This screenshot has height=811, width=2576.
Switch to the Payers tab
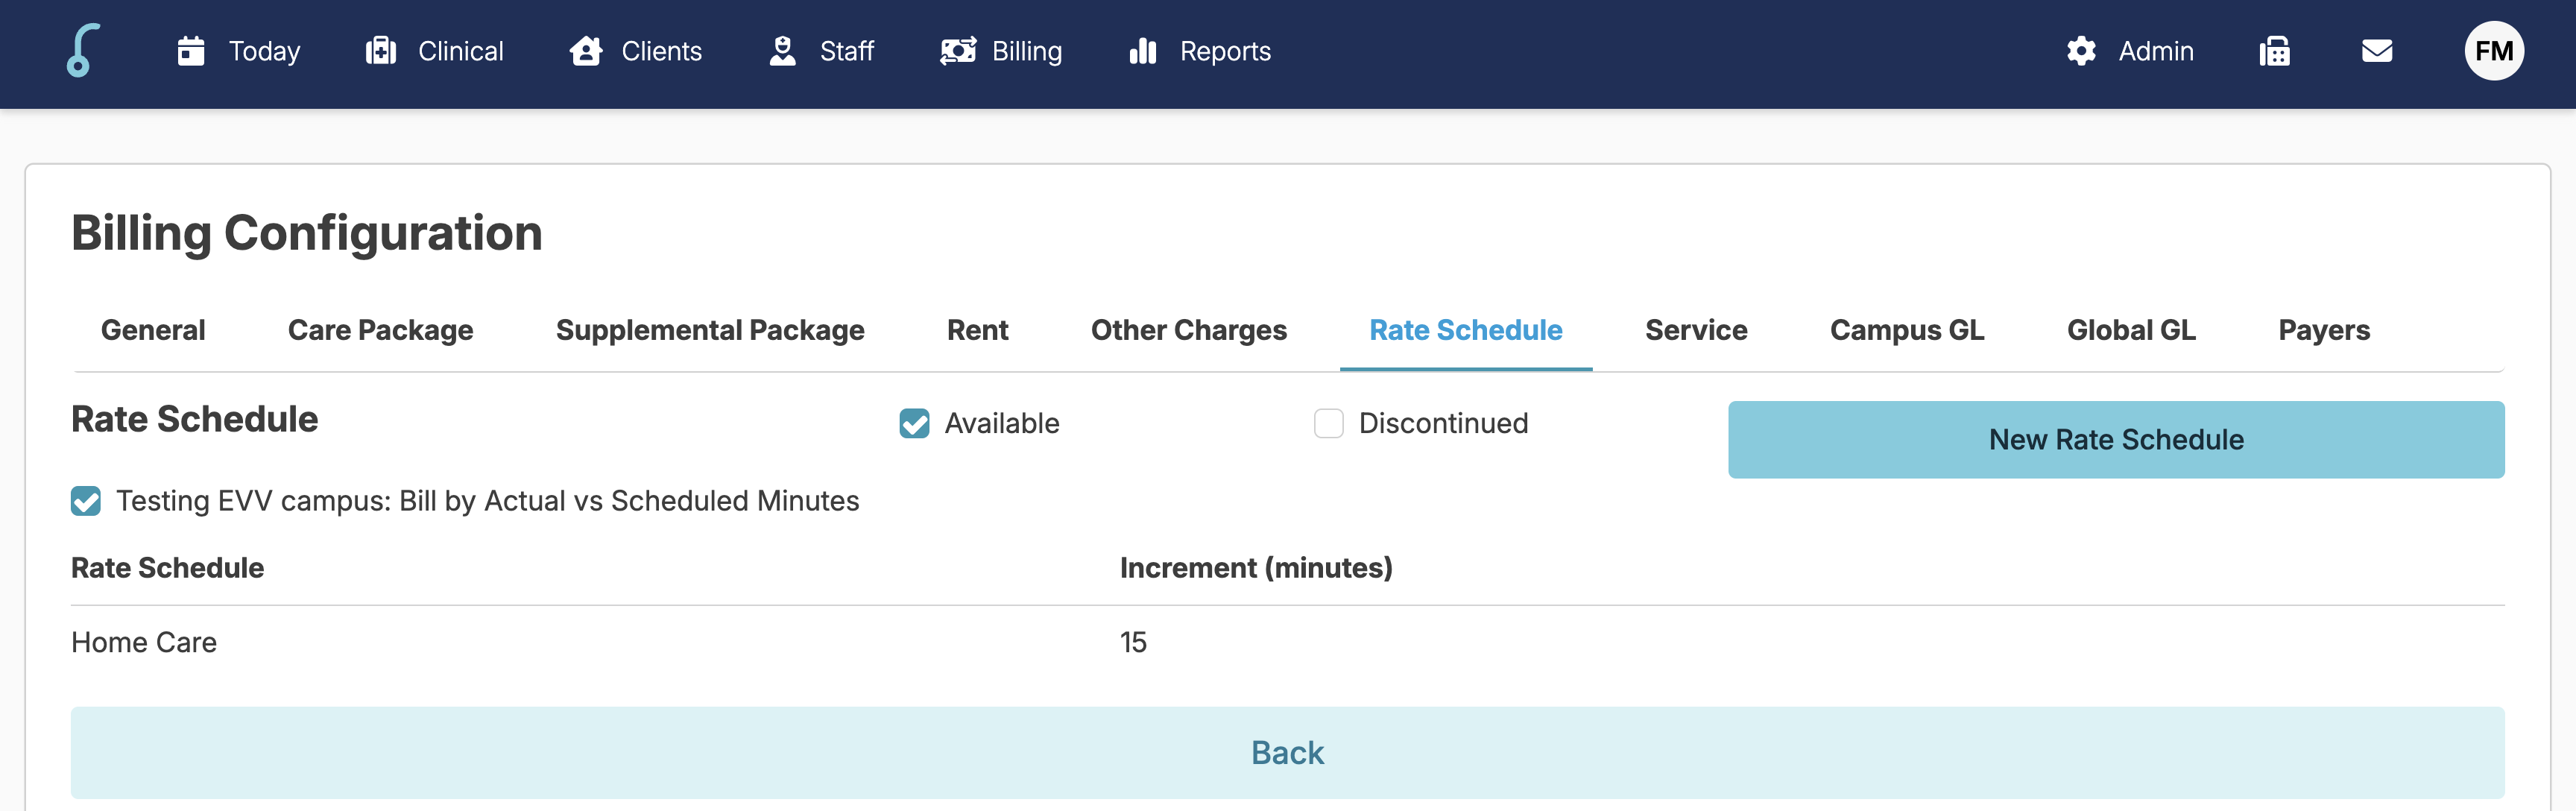pos(2323,330)
